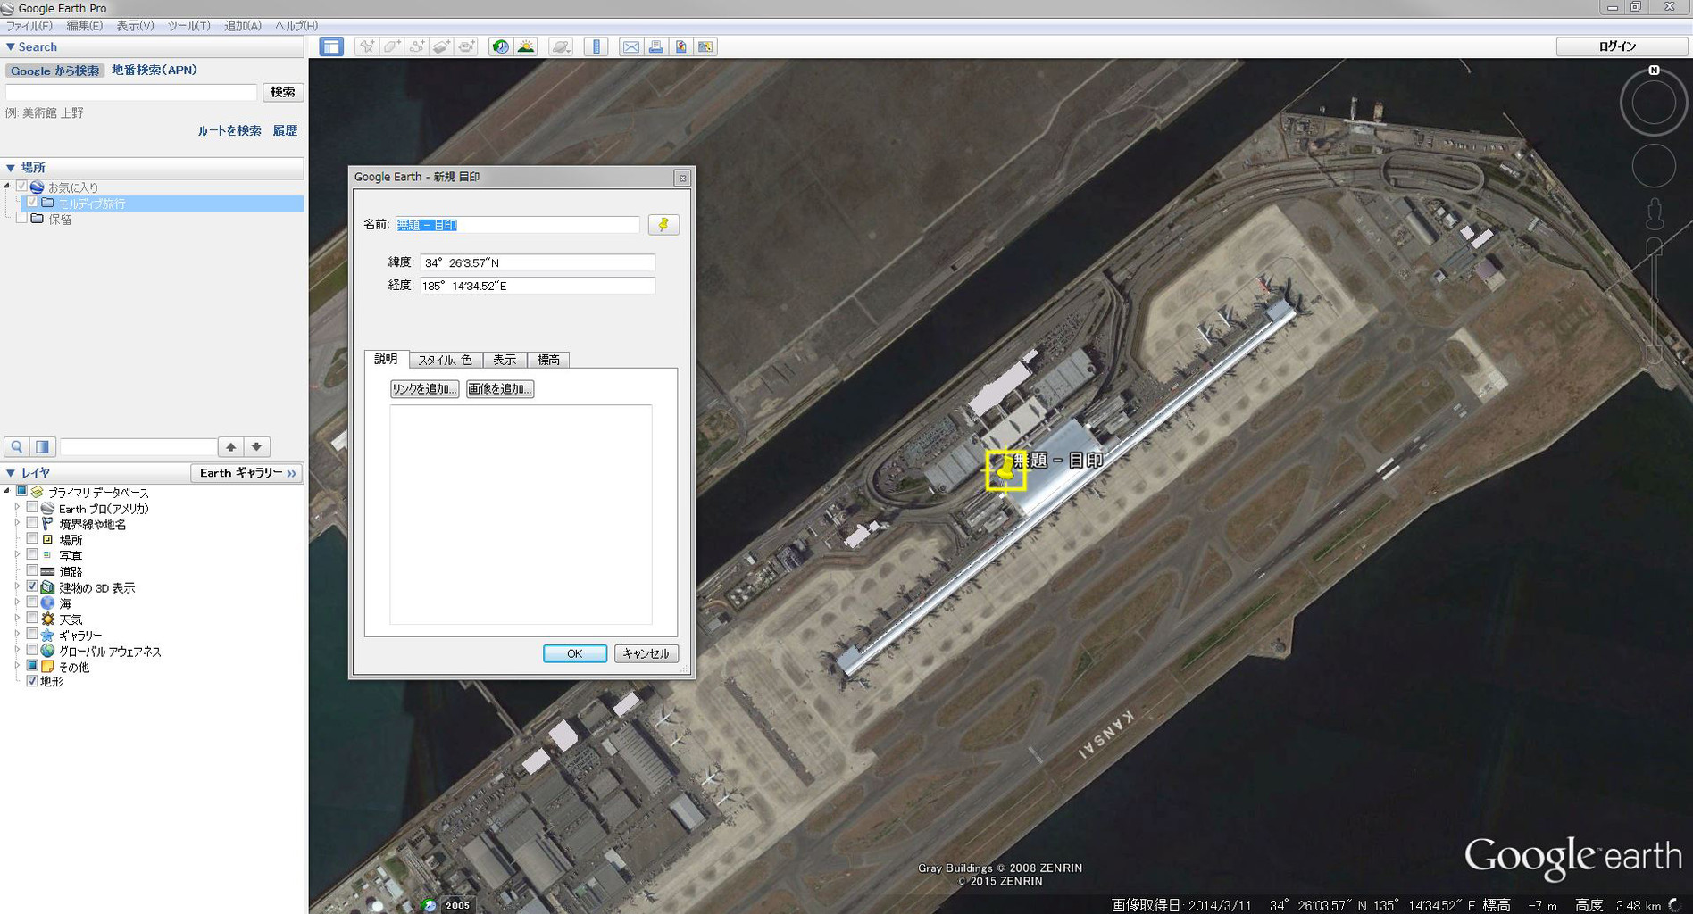Open the ツール(T) menu
Screen dimensions: 1693x914
coord(189,26)
